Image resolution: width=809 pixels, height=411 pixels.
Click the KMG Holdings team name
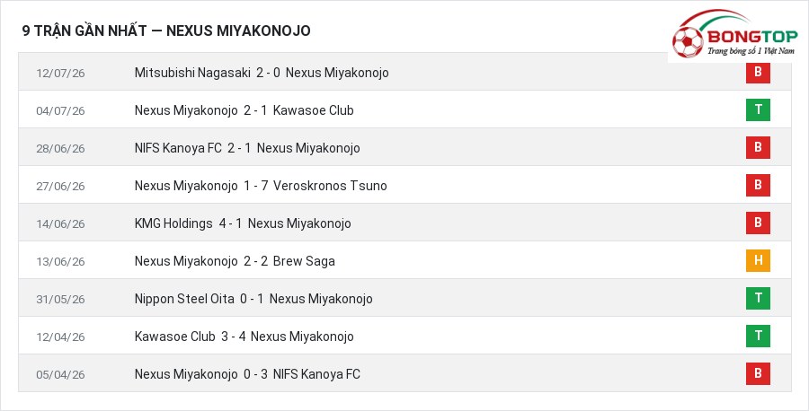point(173,223)
